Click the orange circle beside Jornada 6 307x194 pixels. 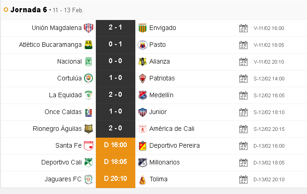(x=6, y=10)
